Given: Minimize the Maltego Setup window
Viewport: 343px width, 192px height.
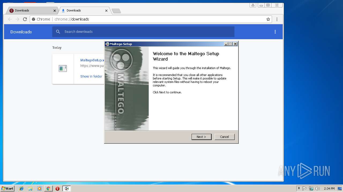Looking at the screenshot, I should point(226,44).
